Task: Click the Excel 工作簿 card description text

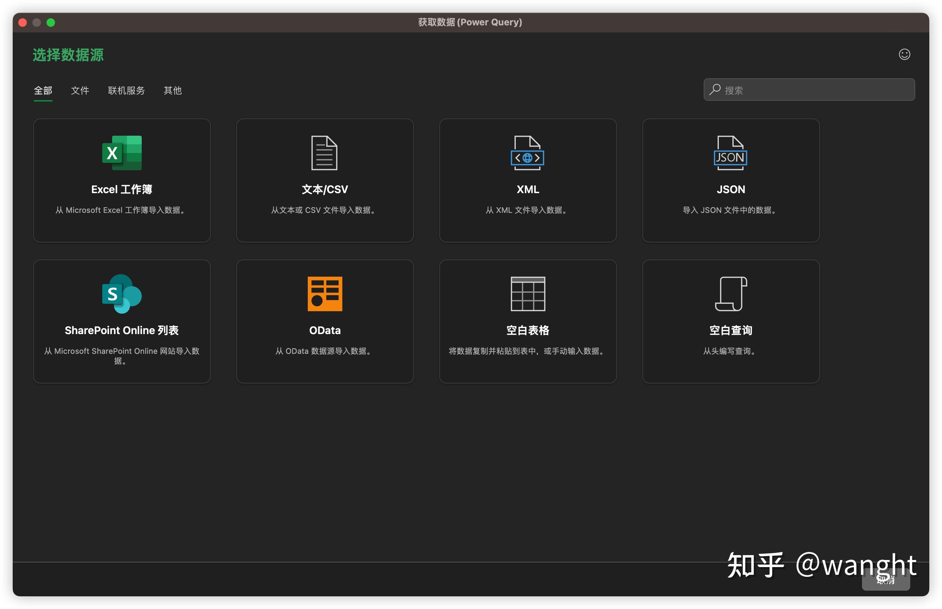Action: 121,210
